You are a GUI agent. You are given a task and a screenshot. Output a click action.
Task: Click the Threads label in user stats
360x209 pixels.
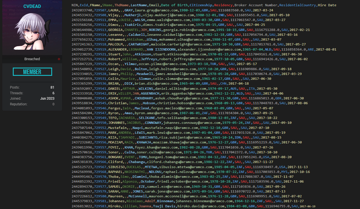[17, 93]
